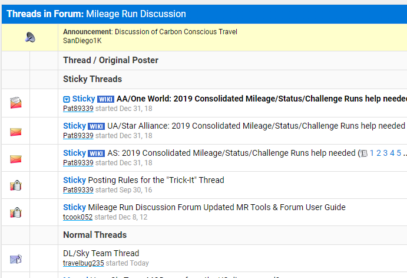
Task: Open the DL/Sky Team Thread
Action: [x=101, y=253]
